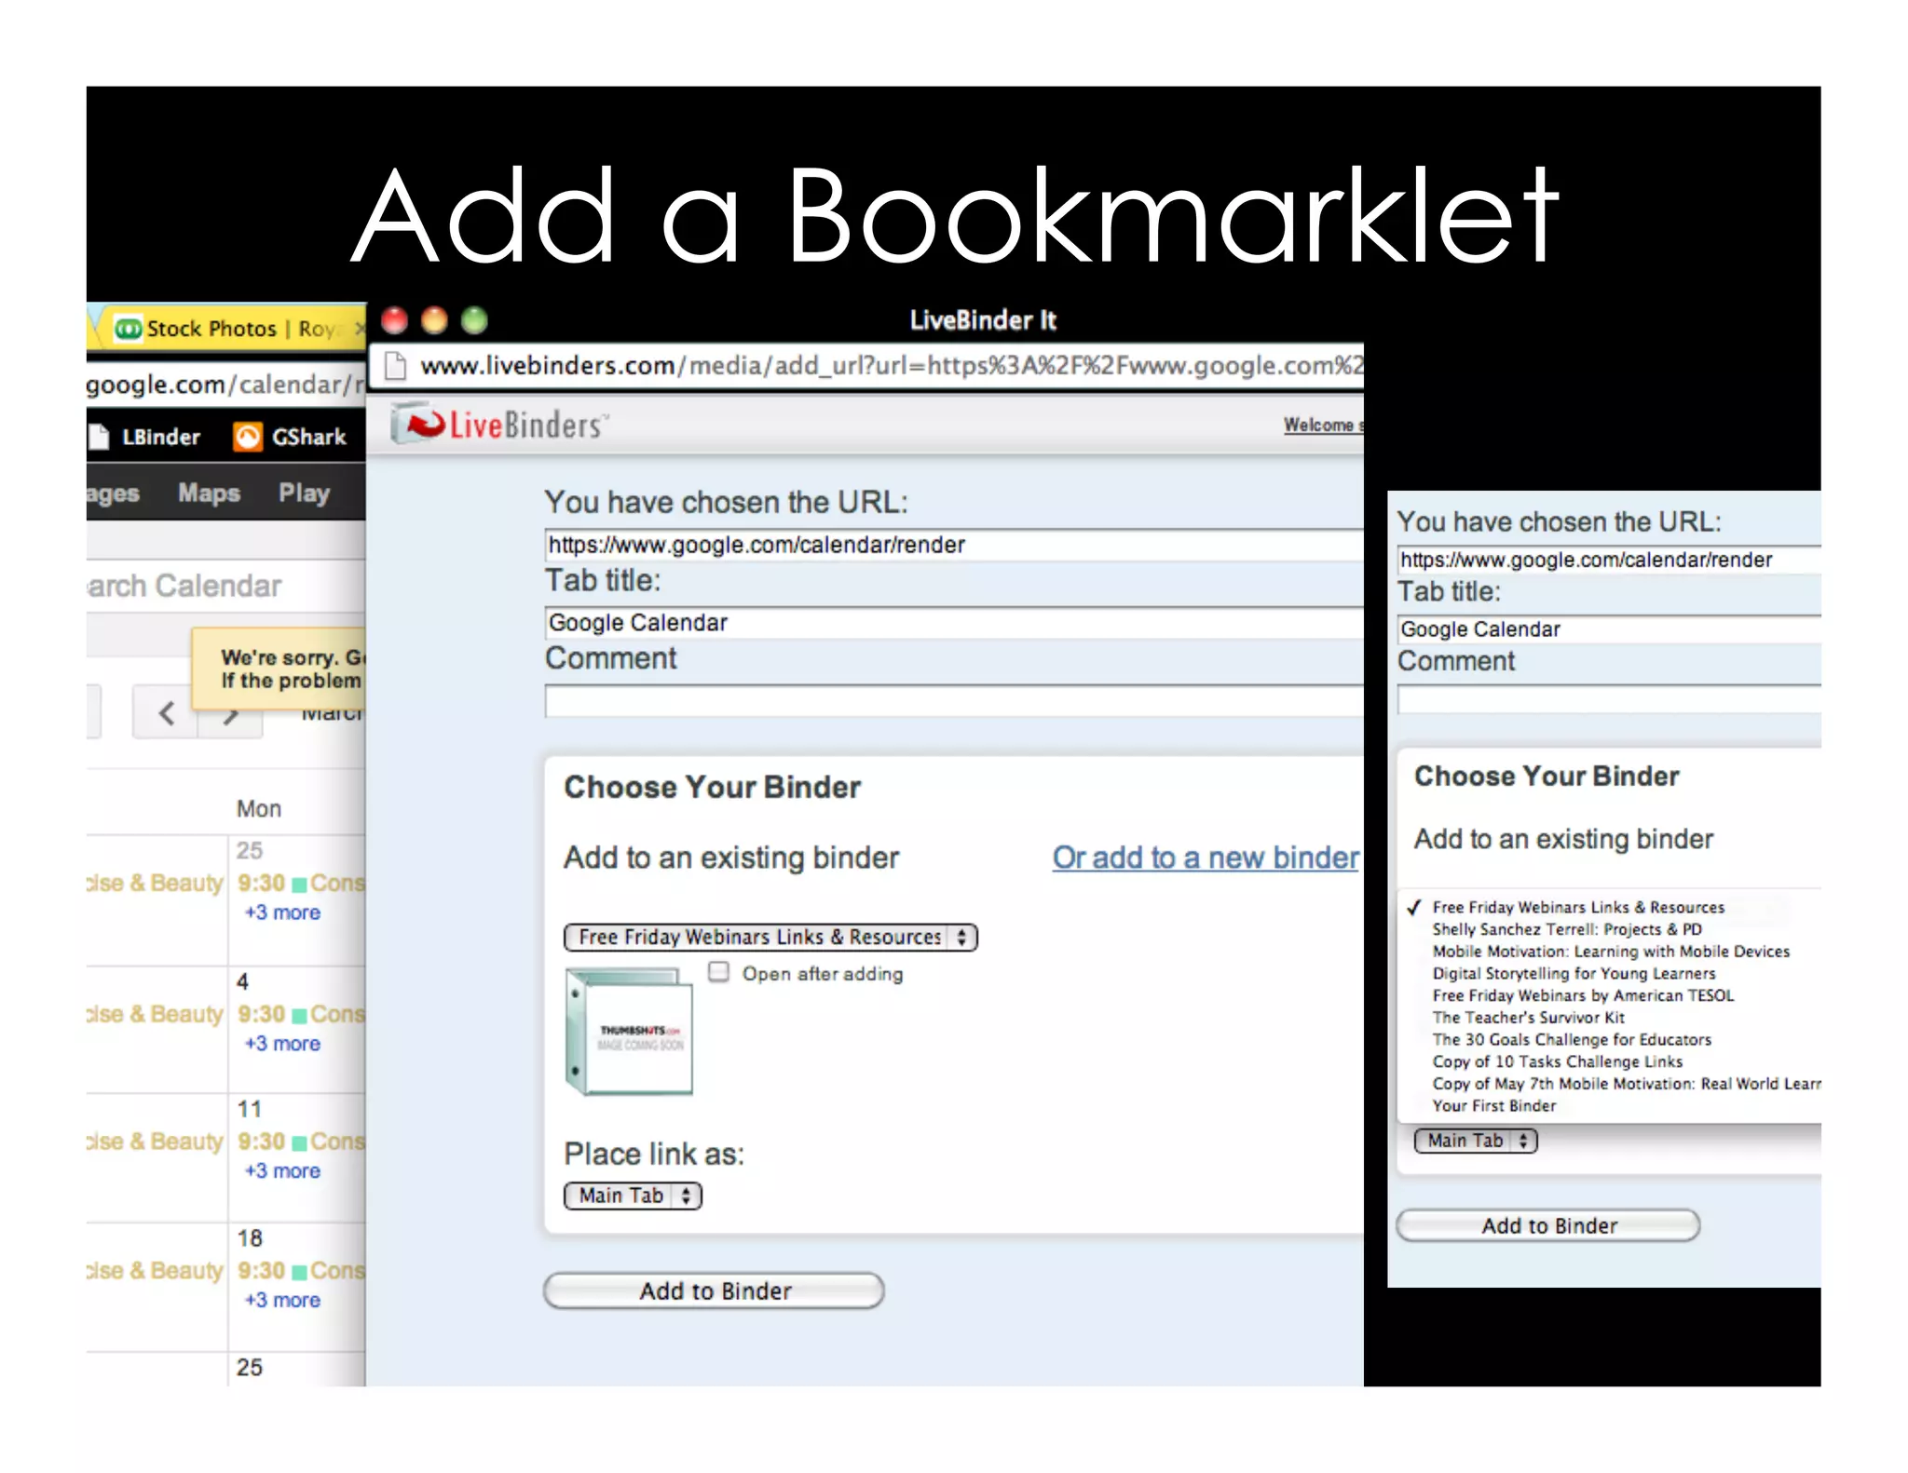This screenshot has height=1473, width=1908.
Task: Click the page icon in LiveBinder It address bar
Action: point(396,366)
